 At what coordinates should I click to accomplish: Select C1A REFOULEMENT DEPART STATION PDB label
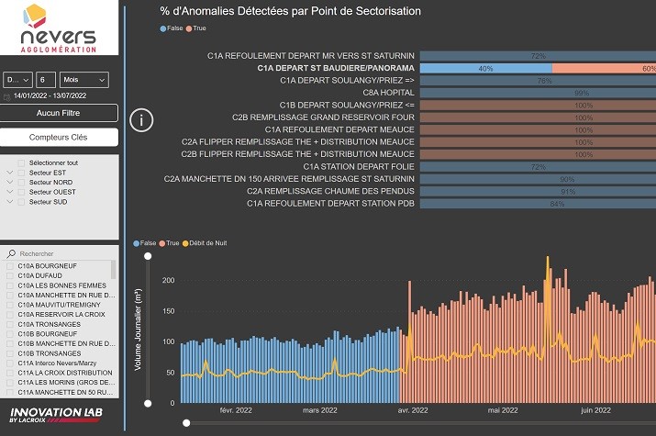coord(330,204)
